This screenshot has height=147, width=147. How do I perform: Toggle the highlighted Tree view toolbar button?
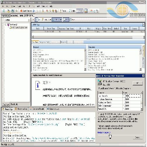coord(80,11)
